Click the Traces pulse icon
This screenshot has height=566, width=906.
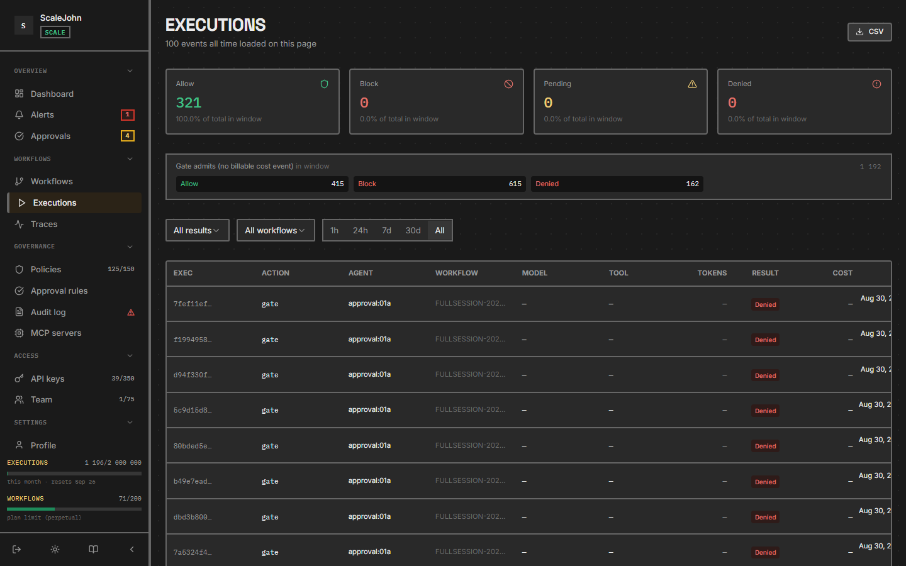(x=19, y=224)
